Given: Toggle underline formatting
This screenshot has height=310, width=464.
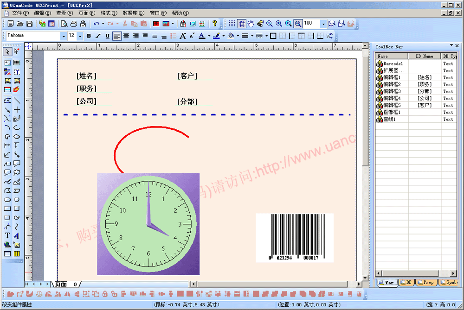Looking at the screenshot, I should coord(107,36).
